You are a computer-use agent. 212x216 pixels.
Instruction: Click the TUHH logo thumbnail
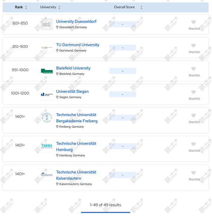point(47,146)
